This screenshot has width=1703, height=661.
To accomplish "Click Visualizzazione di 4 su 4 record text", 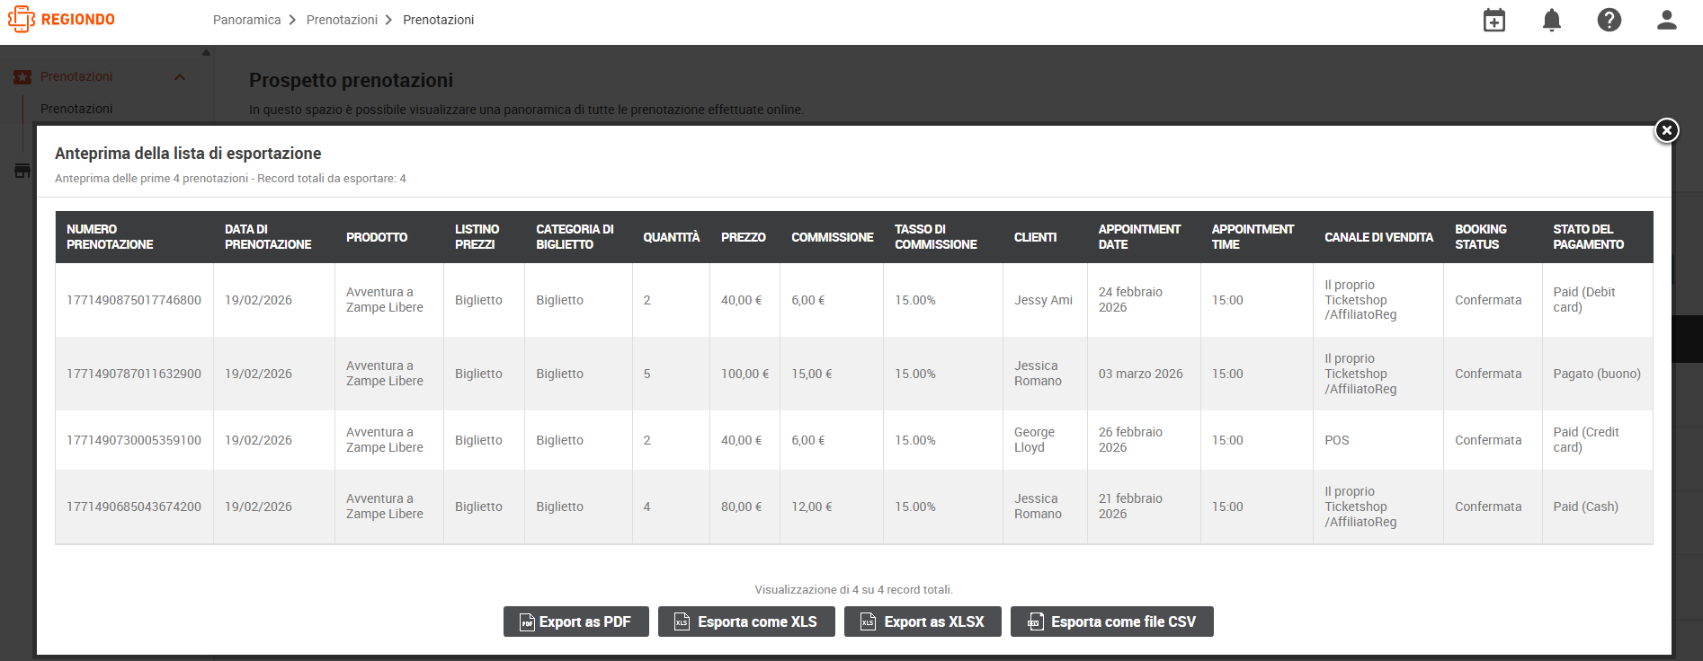I will pyautogui.click(x=853, y=590).
